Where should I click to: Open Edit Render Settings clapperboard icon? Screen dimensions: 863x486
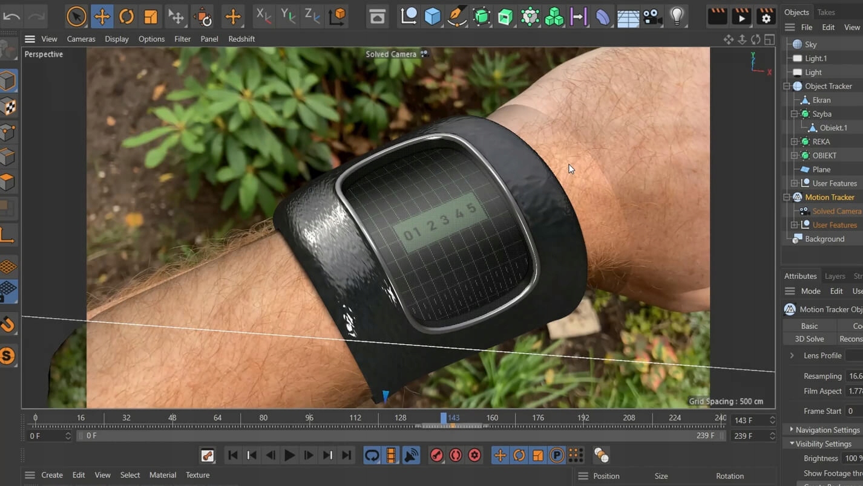[x=766, y=16]
